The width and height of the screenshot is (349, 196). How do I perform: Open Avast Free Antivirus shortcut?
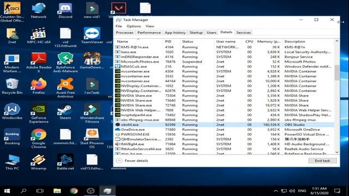click(x=65, y=88)
